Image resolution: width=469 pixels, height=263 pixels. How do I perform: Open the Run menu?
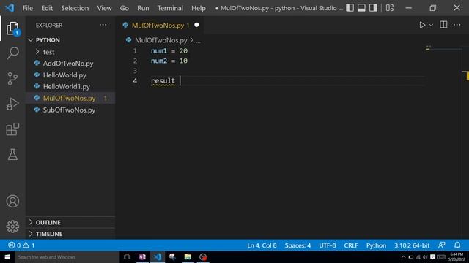tap(143, 8)
